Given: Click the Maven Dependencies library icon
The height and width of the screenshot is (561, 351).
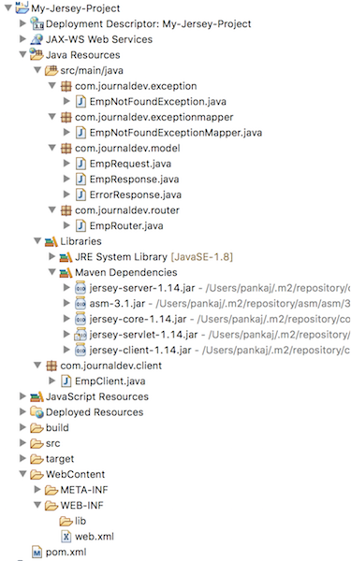Looking at the screenshot, I should (x=66, y=273).
